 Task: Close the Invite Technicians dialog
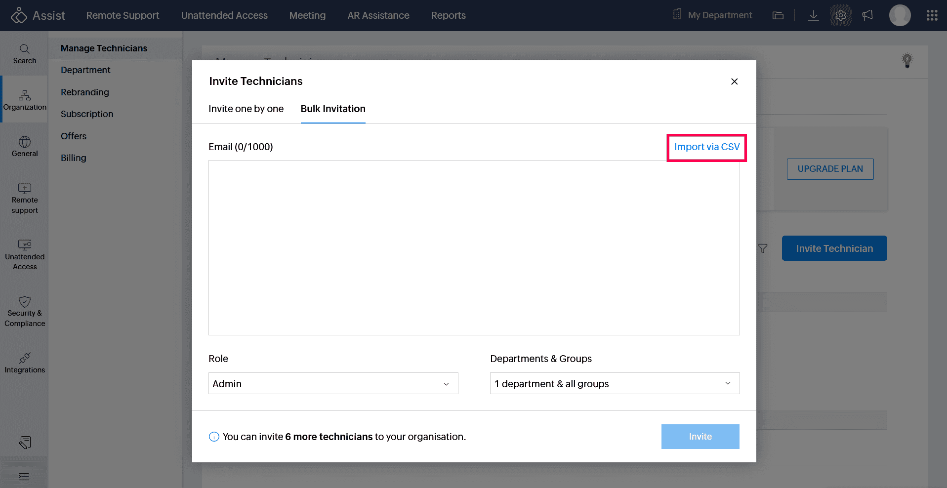(x=734, y=81)
